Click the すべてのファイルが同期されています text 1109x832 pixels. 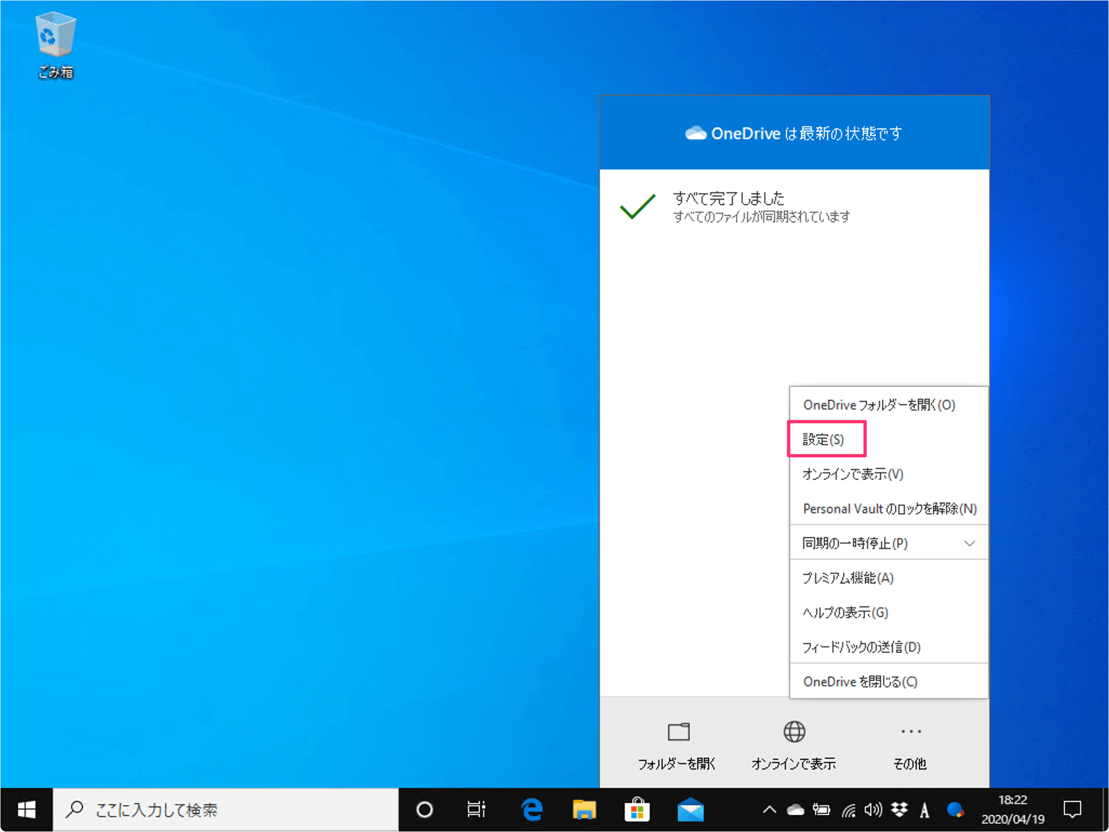point(761,217)
